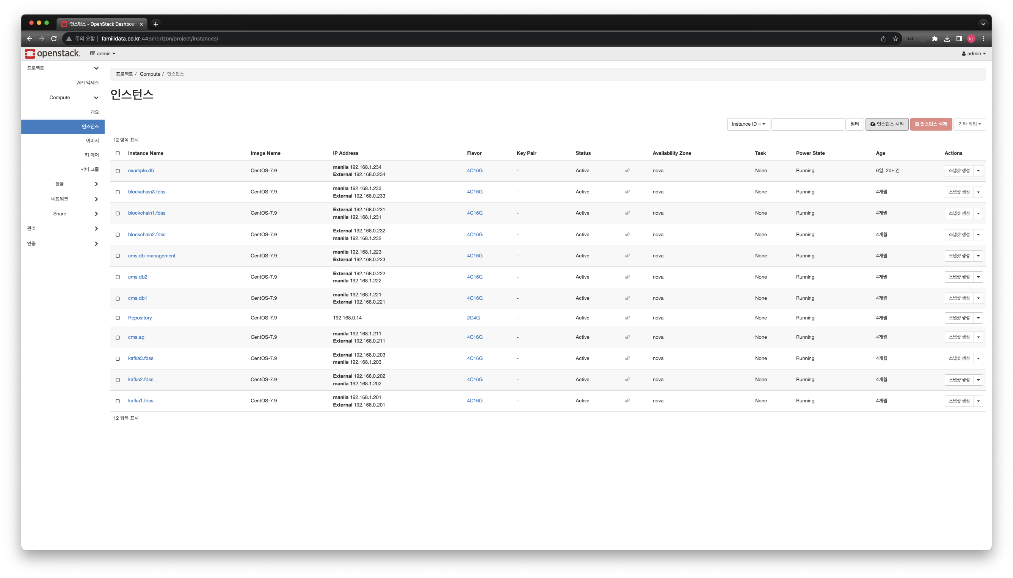The image size is (1013, 578).
Task: Open the Chrome three-dot menu
Action: 983,39
